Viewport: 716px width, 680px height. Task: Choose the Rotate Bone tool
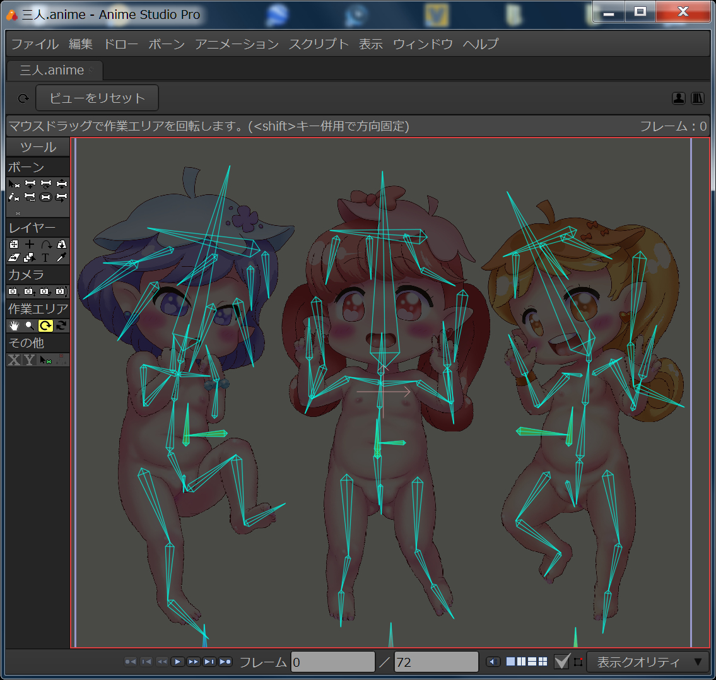pos(45,184)
